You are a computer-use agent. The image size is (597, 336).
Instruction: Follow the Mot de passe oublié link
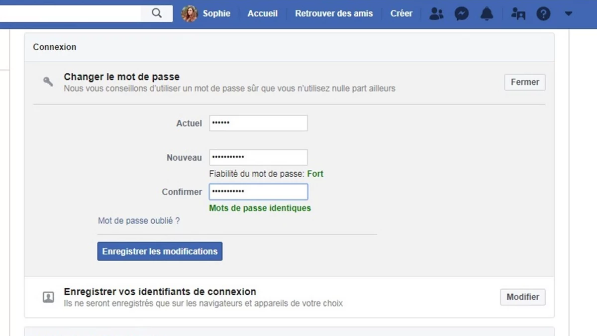139,221
